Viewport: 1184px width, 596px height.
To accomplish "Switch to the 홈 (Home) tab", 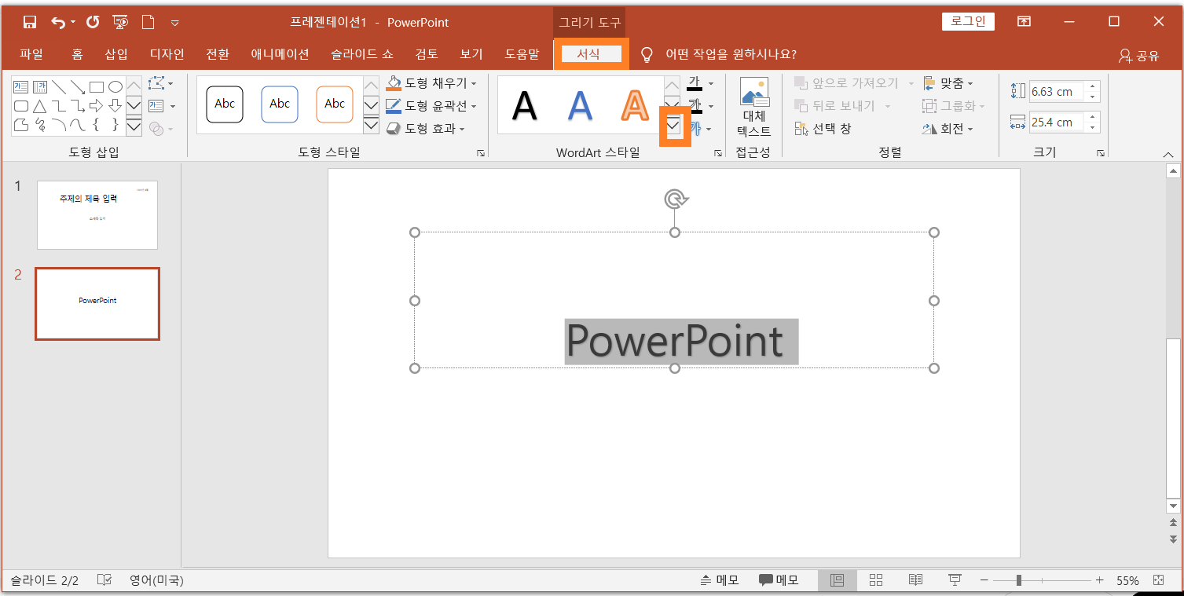I will tap(77, 54).
